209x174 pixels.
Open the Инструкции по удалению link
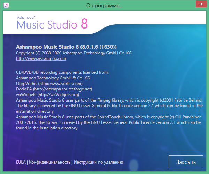(98, 162)
